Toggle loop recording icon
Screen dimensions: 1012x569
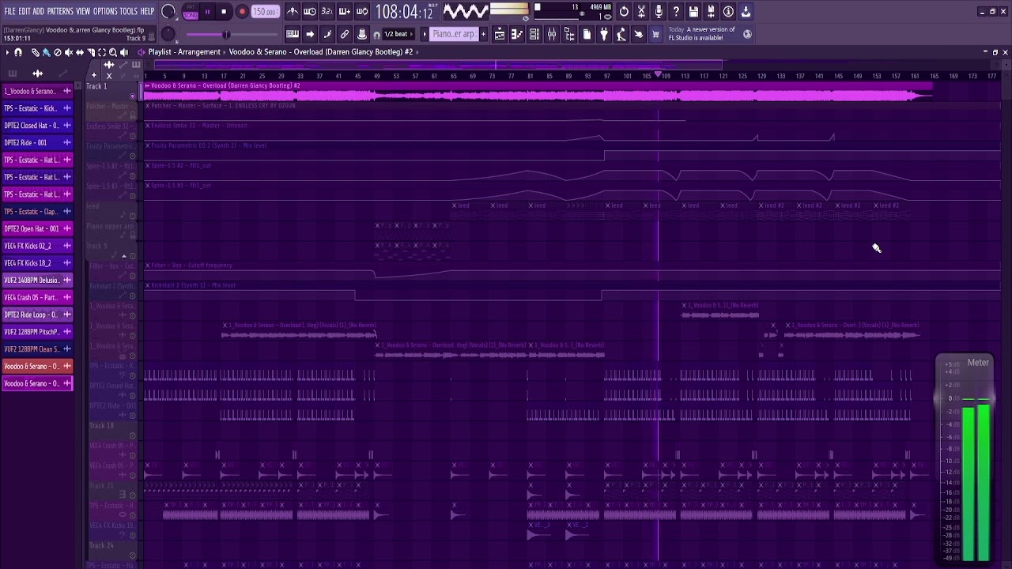coord(362,12)
